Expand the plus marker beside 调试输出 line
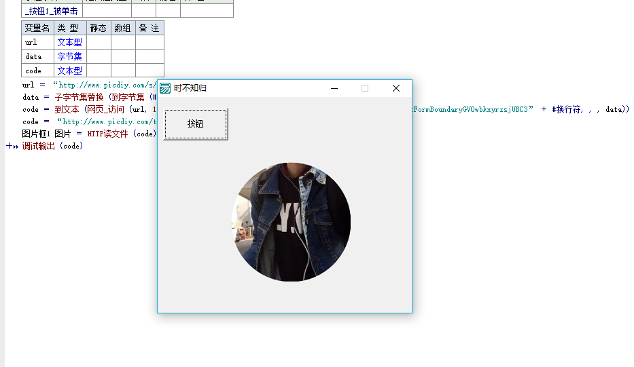 click(9, 146)
